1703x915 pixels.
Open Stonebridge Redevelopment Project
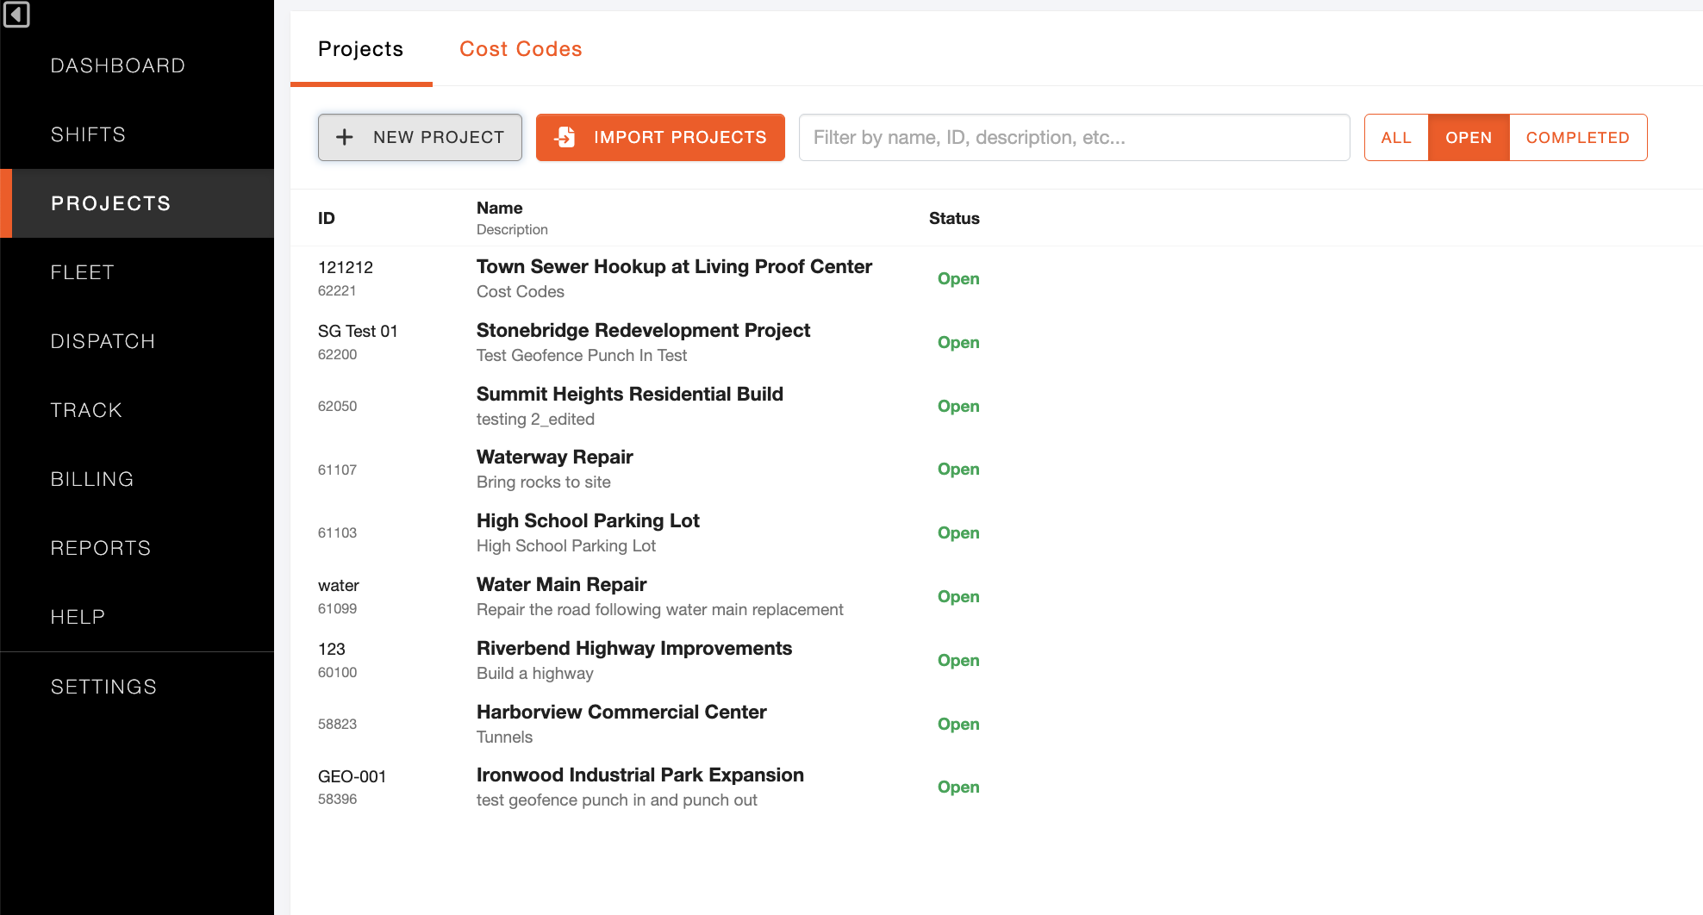643,331
